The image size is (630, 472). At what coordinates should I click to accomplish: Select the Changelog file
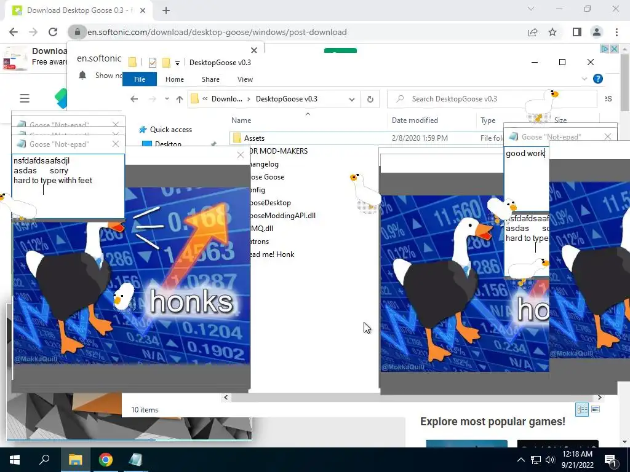pos(265,163)
